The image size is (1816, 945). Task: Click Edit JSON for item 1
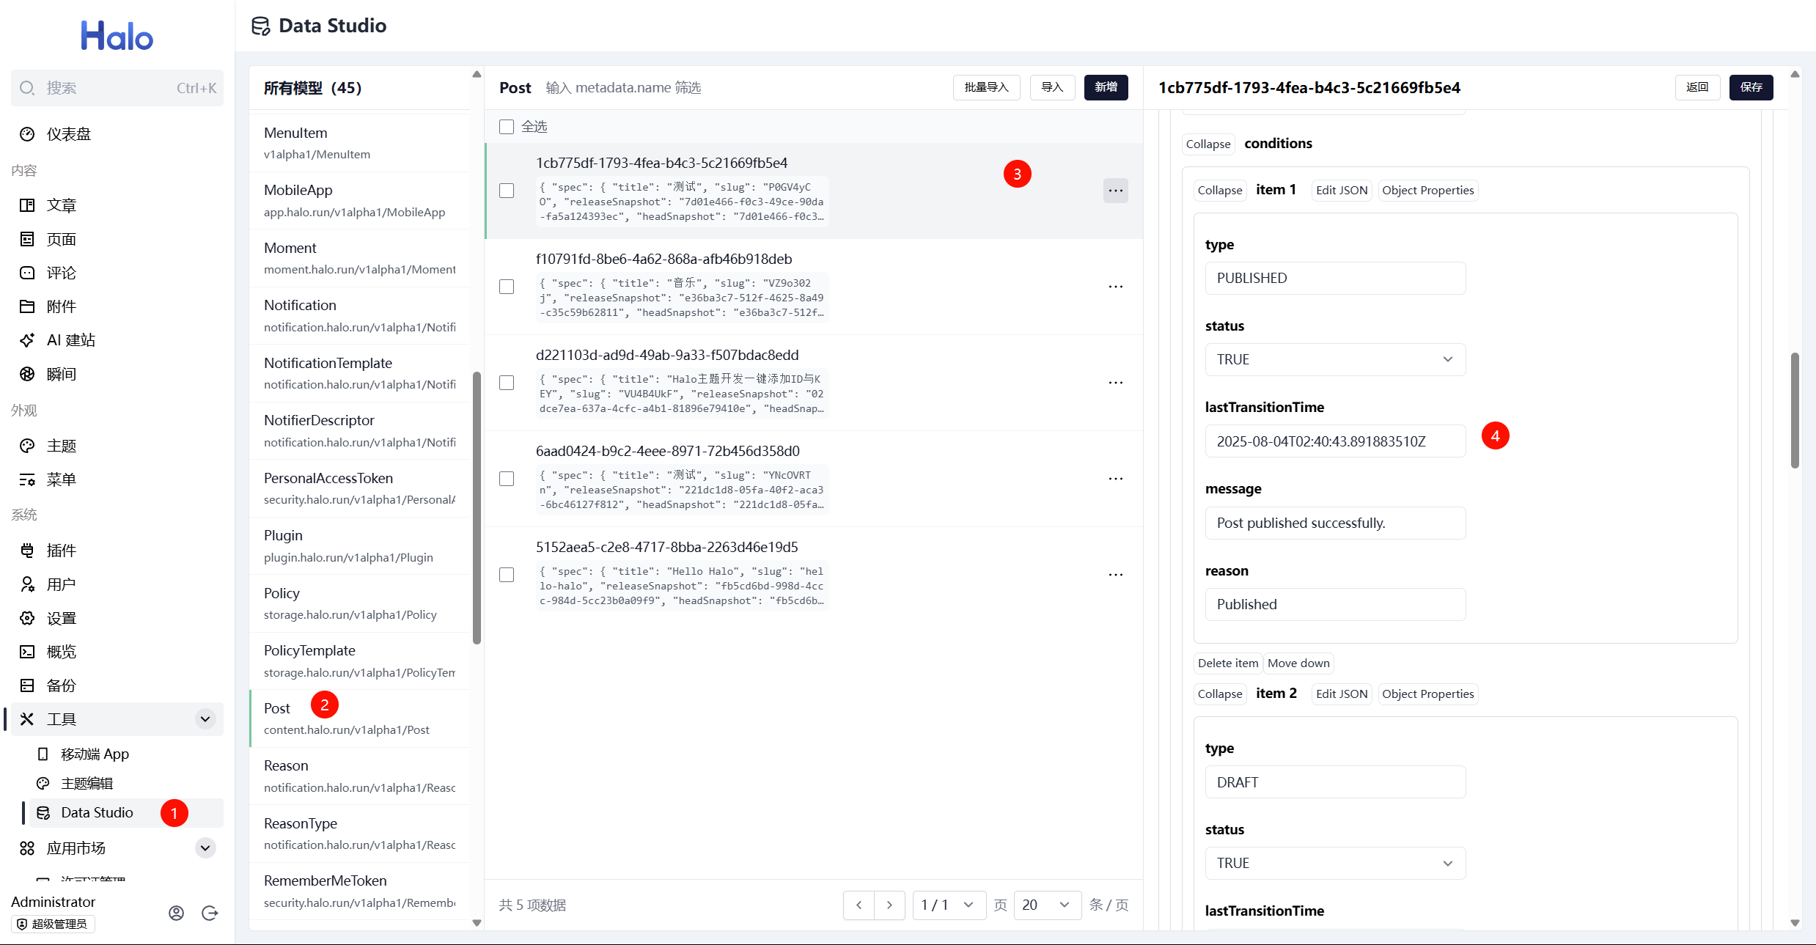click(1342, 191)
